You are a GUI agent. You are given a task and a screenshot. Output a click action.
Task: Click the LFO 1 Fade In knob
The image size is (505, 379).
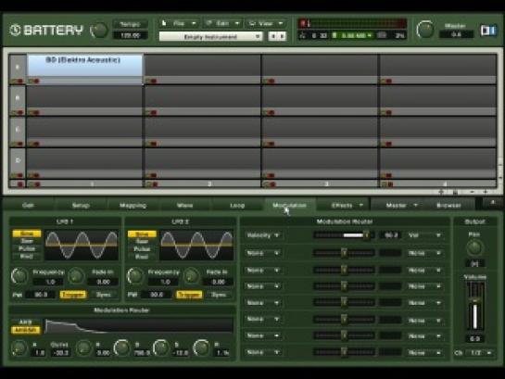(76, 276)
